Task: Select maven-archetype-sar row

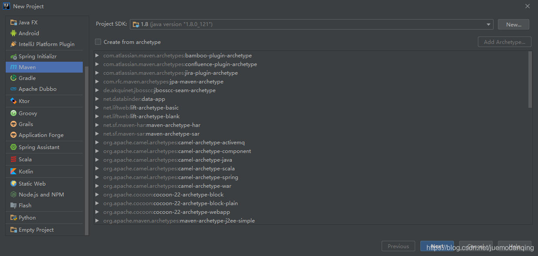Action: pyautogui.click(x=311, y=134)
